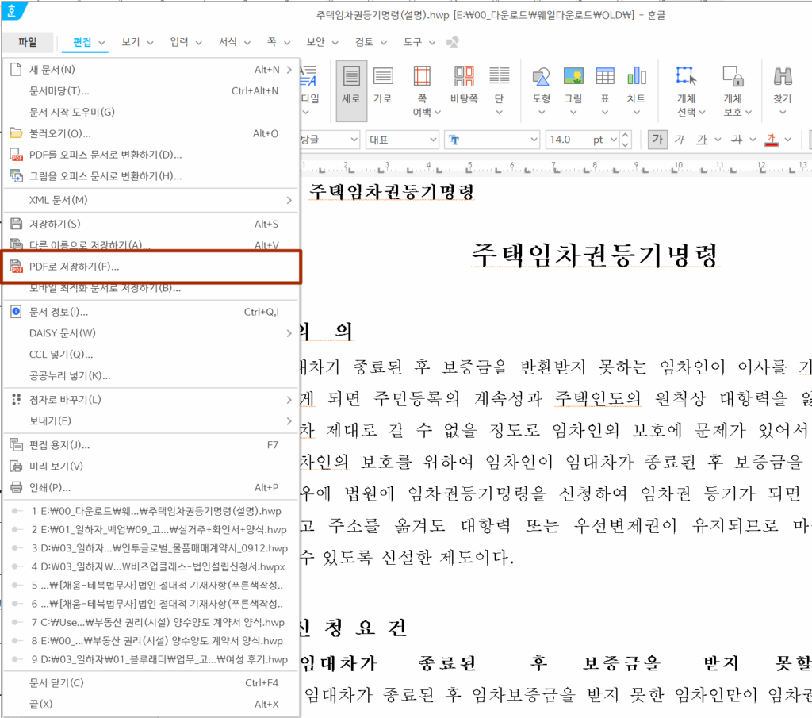Viewport: 812px width, 718px height.
Task: Open the 14.0 pt font size dropdown
Action: pyautogui.click(x=614, y=140)
